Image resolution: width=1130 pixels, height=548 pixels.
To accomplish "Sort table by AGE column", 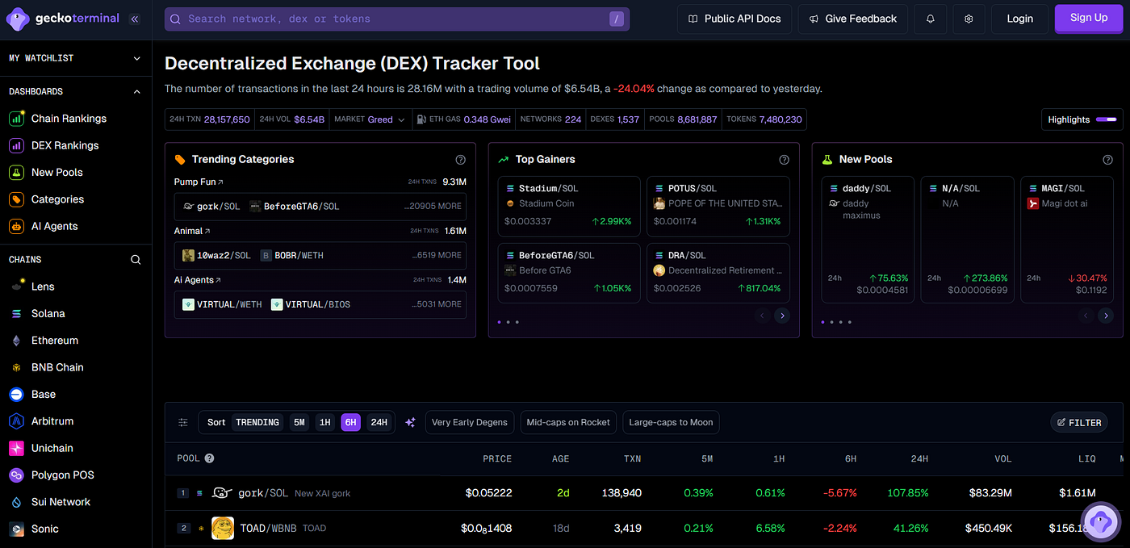I will pos(561,458).
